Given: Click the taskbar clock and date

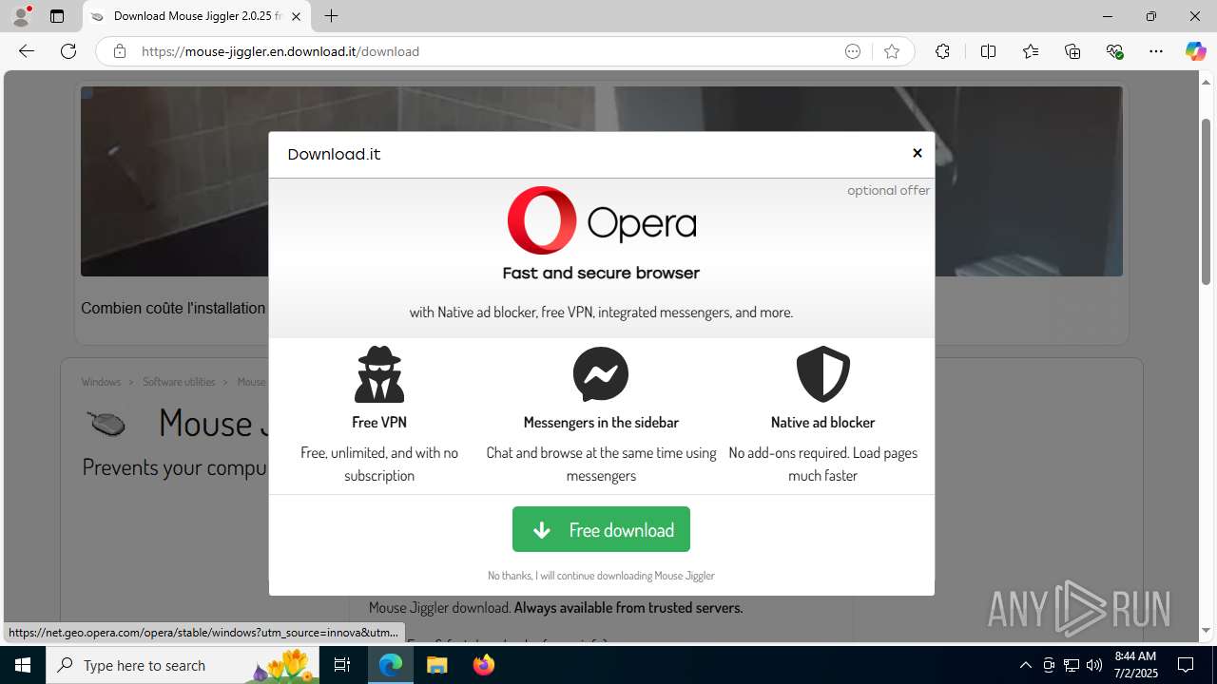Looking at the screenshot, I should pyautogui.click(x=1135, y=665).
